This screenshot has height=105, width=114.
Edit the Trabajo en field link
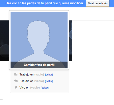tap(49, 75)
